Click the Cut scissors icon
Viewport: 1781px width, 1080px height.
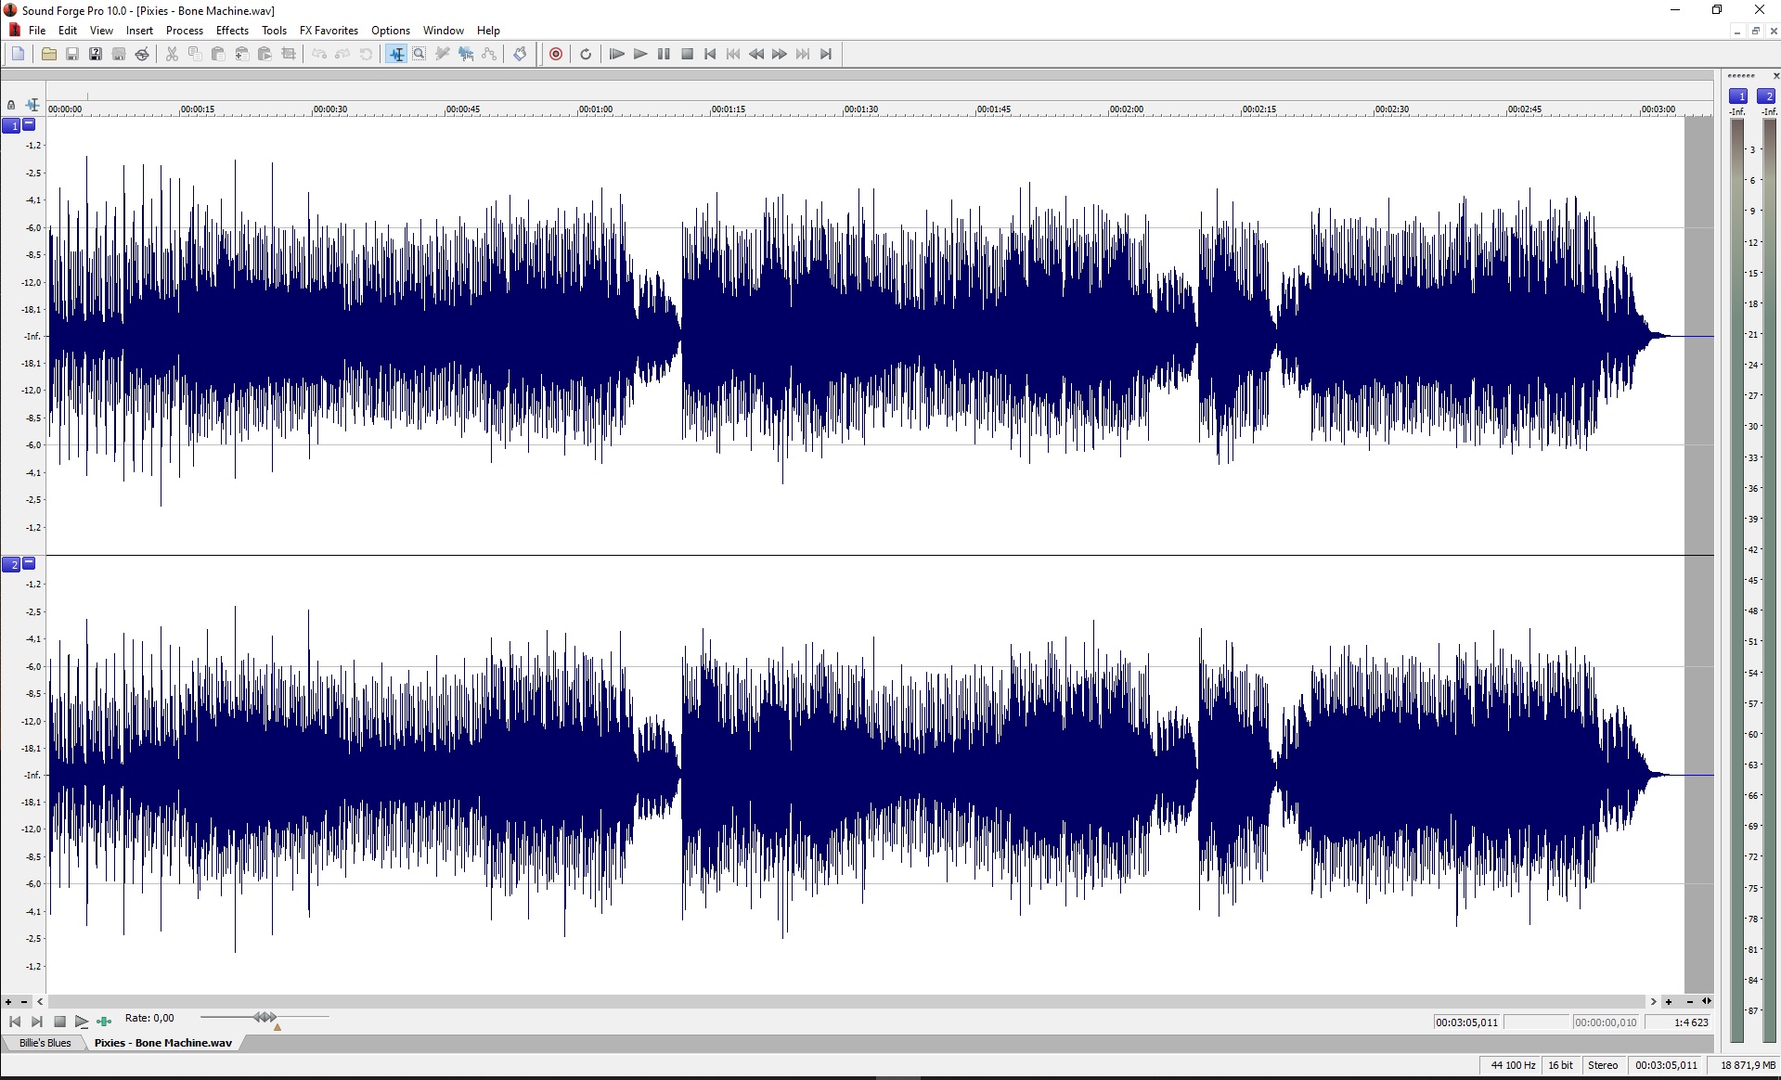pos(172,54)
